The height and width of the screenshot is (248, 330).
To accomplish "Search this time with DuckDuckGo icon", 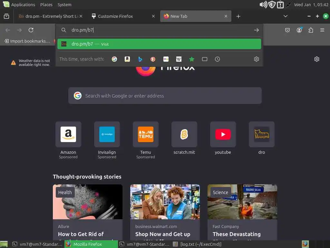I will pyautogui.click(x=153, y=59).
